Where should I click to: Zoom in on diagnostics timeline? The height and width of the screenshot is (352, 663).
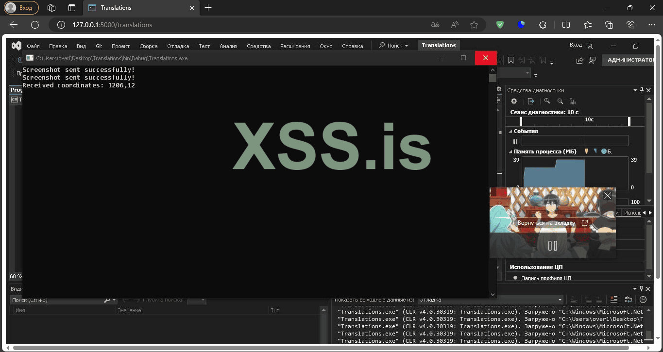547,101
